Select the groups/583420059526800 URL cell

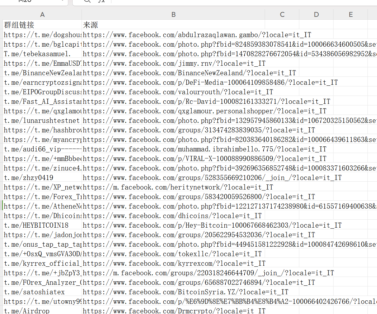pos(173,197)
